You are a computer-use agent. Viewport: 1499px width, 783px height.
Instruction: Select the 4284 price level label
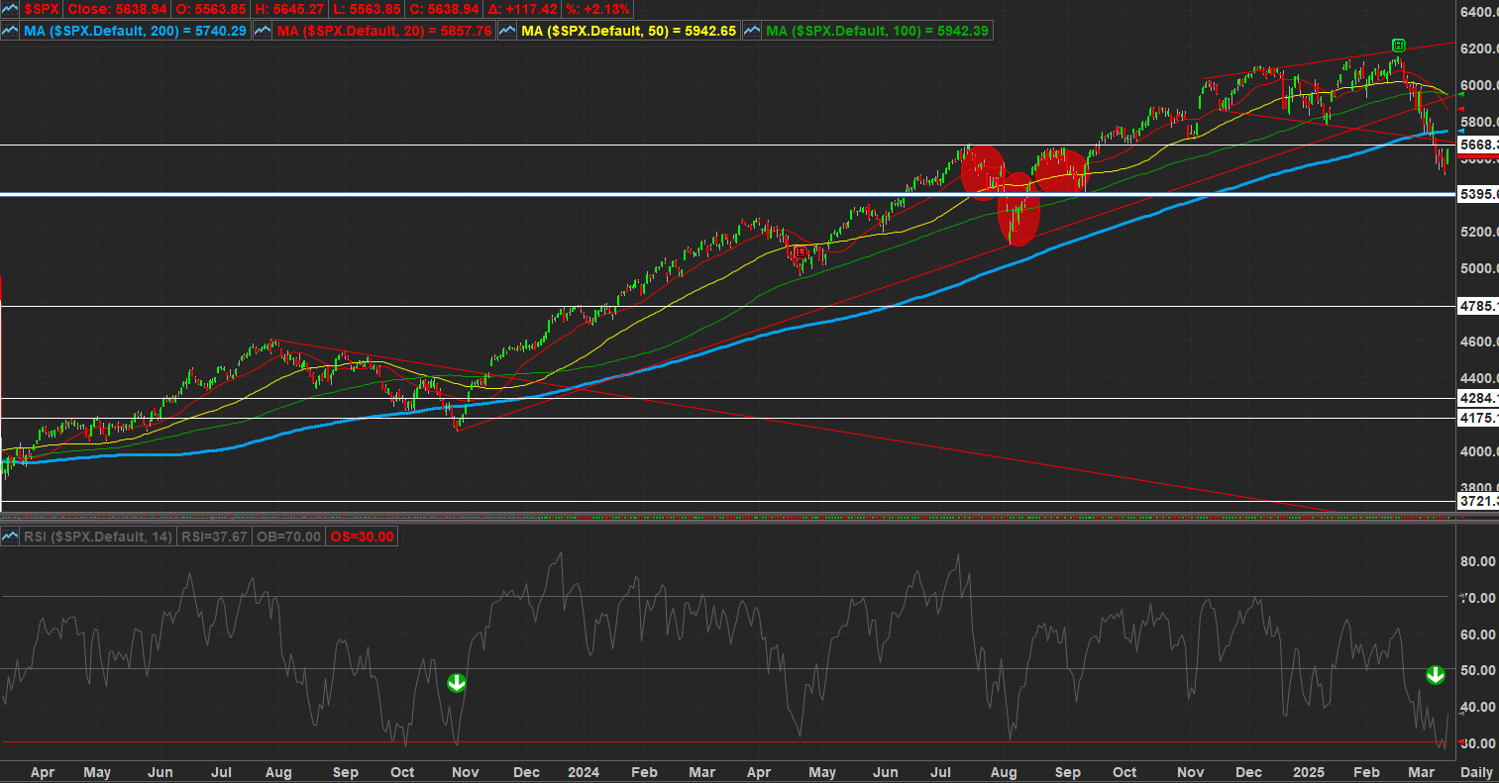(x=1478, y=398)
